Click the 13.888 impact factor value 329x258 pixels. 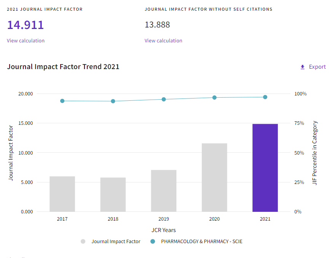click(x=157, y=25)
